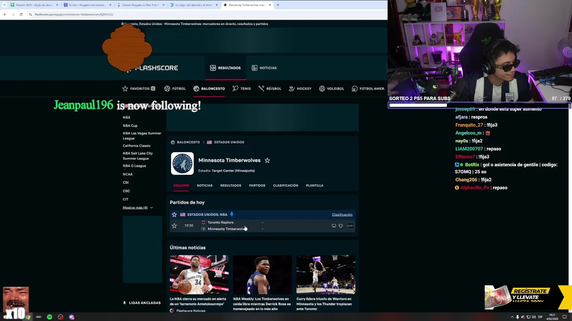Click the Flashscore logo
The image size is (572, 321).
[x=153, y=68]
